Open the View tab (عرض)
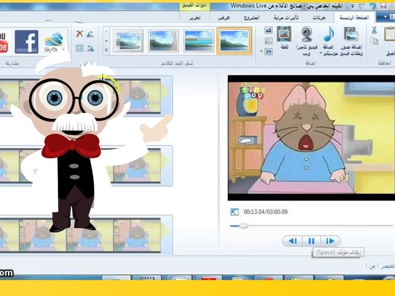Image resolution: width=395 pixels, height=296 pixels. click(223, 18)
